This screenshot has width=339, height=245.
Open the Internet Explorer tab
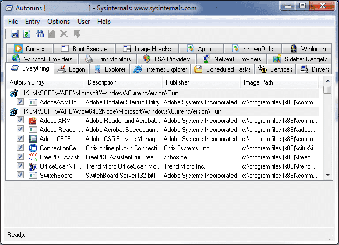click(x=160, y=69)
